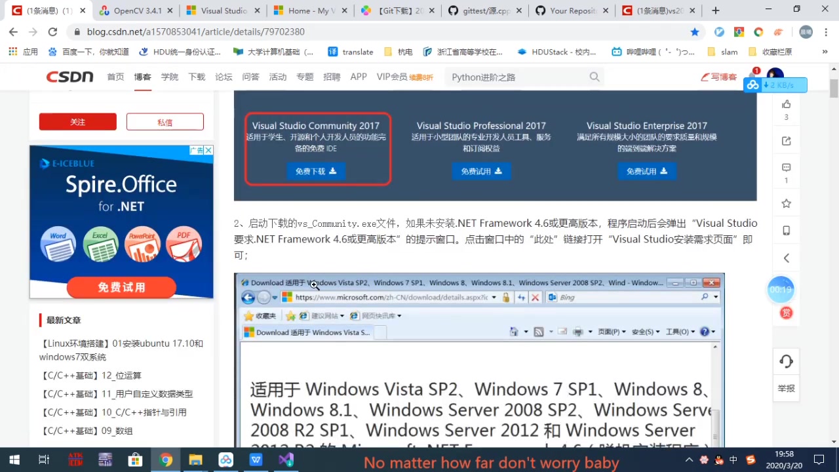Click the 写博客 link
The width and height of the screenshot is (839, 472).
718,77
